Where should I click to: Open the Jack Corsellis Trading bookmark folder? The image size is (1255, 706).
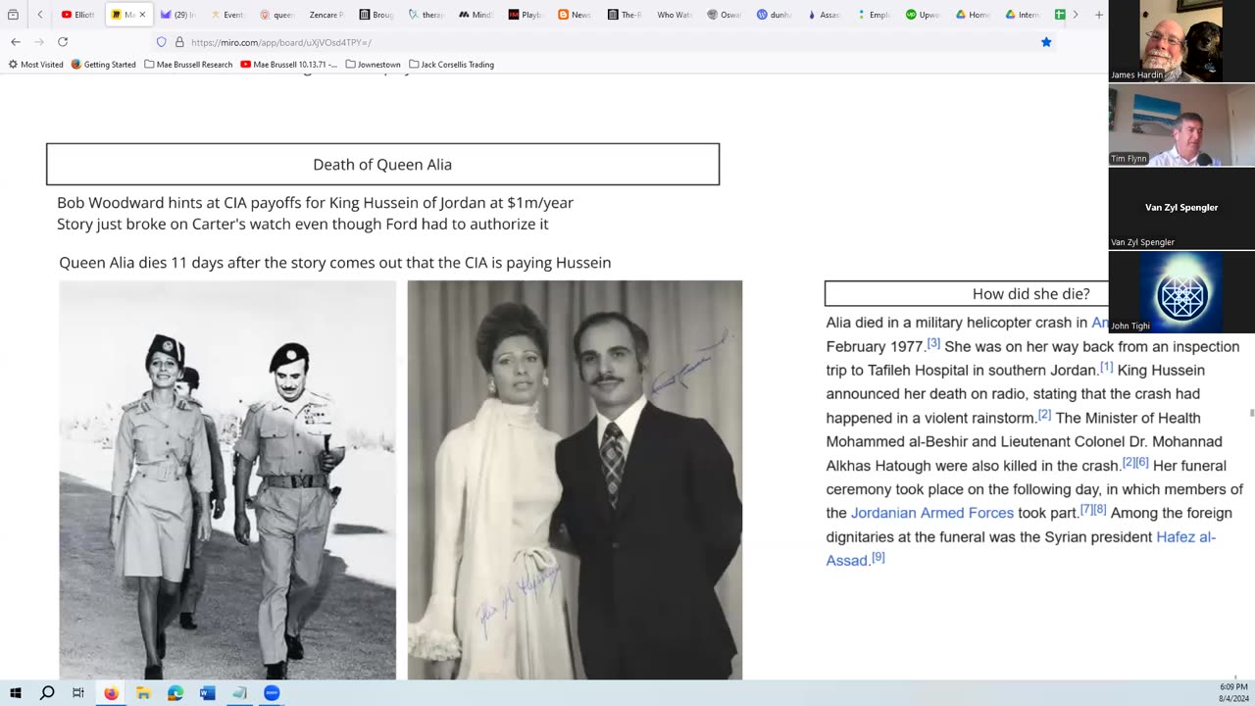pyautogui.click(x=451, y=65)
